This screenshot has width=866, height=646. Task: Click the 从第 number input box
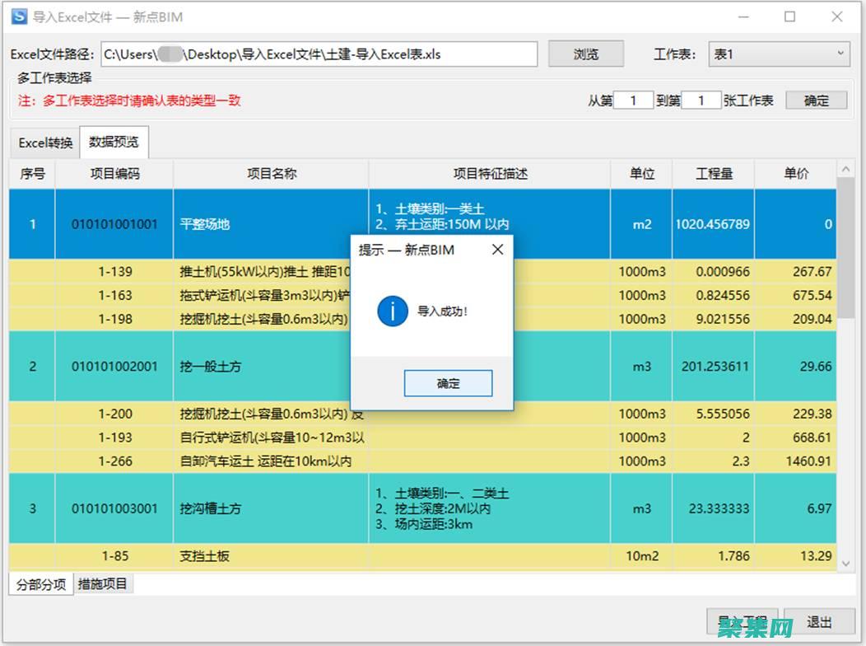click(632, 99)
